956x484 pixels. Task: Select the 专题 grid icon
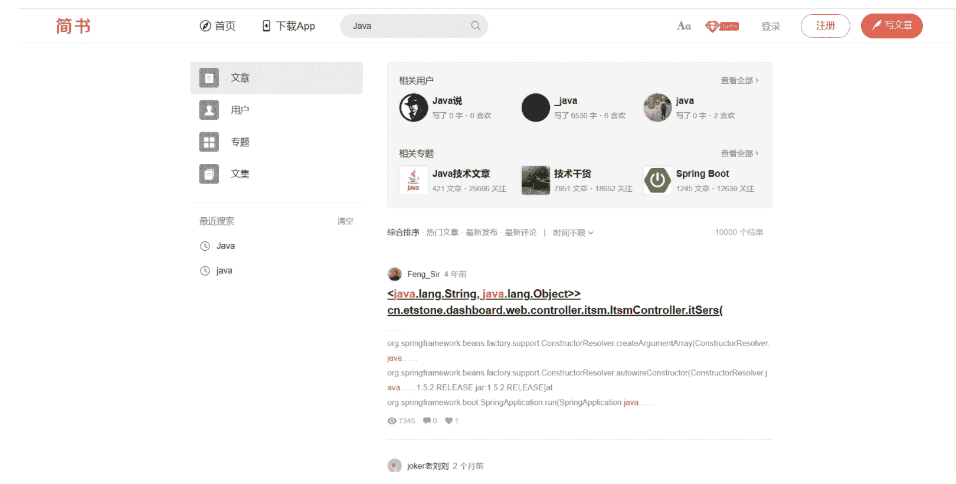pos(209,142)
